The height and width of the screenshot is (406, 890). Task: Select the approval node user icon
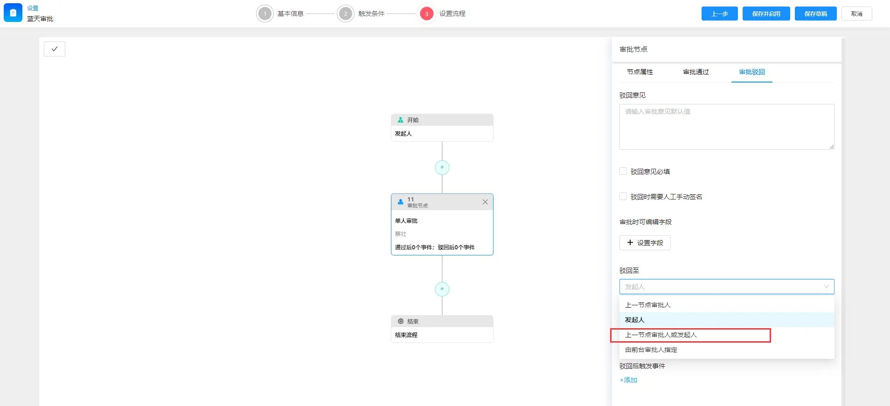click(x=400, y=202)
